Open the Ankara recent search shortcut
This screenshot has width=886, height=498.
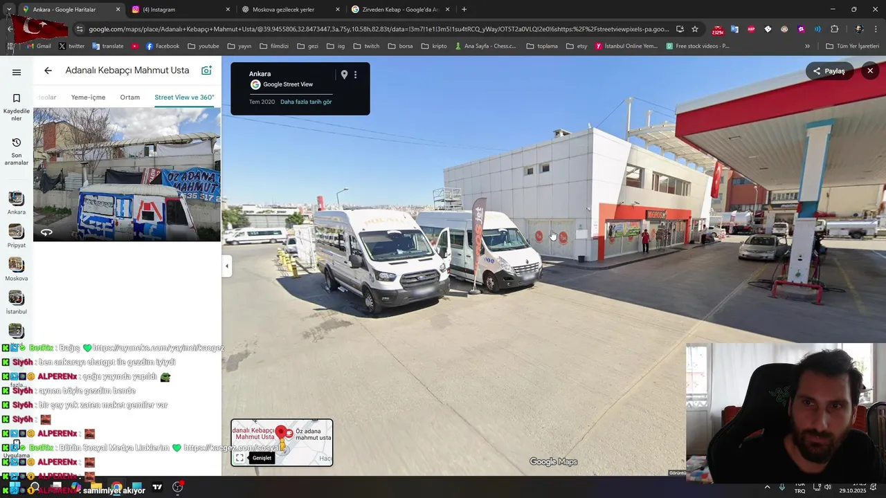point(17,203)
